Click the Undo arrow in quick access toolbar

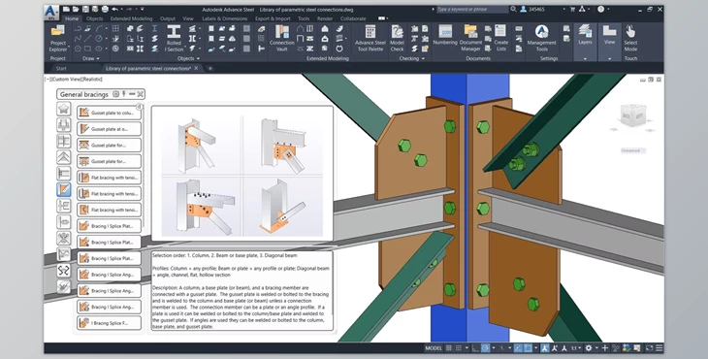[x=115, y=9]
